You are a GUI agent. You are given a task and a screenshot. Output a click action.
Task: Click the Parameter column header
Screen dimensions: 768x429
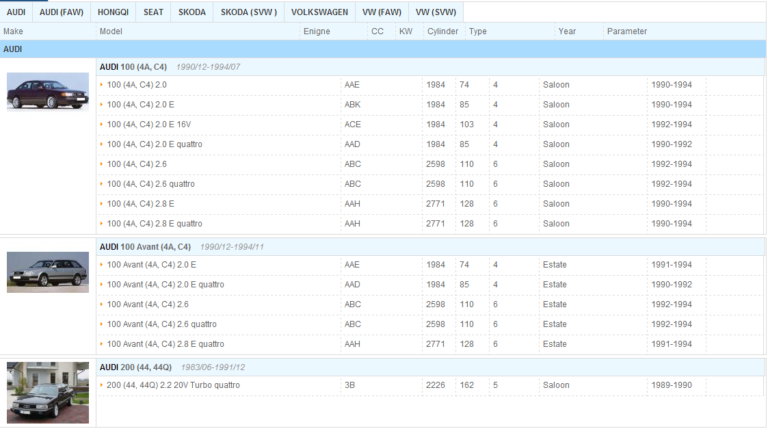627,31
